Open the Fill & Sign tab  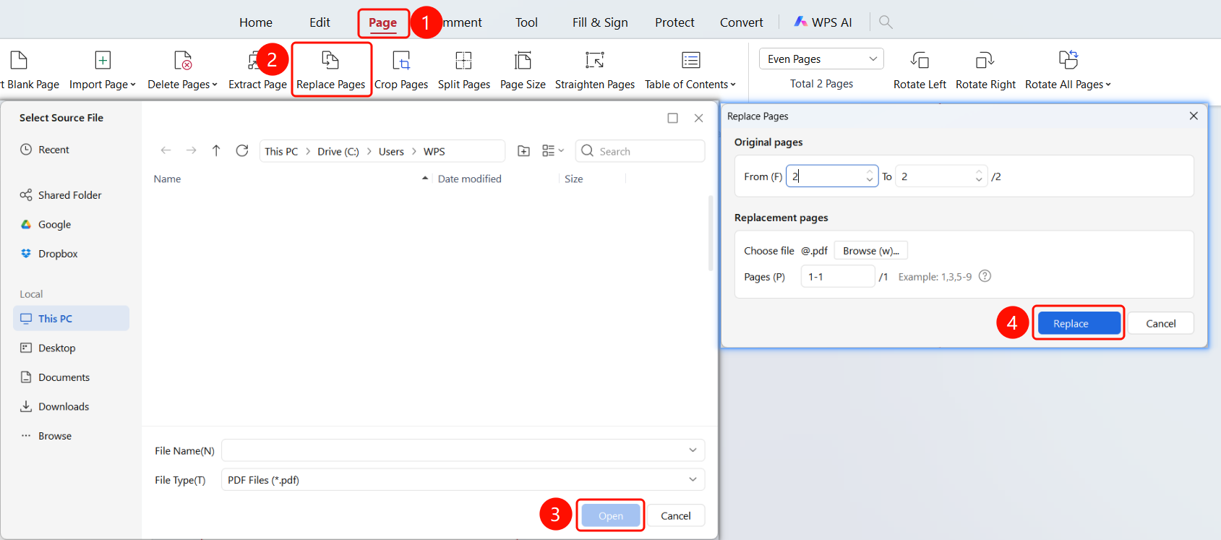pos(600,22)
